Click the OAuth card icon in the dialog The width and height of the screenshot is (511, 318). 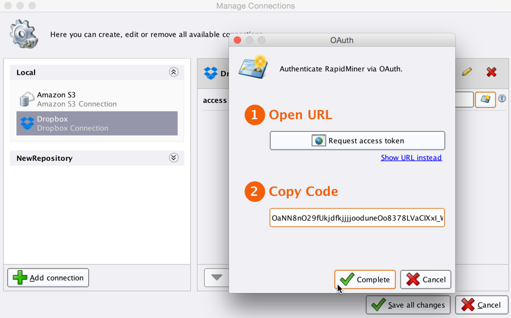coord(254,68)
